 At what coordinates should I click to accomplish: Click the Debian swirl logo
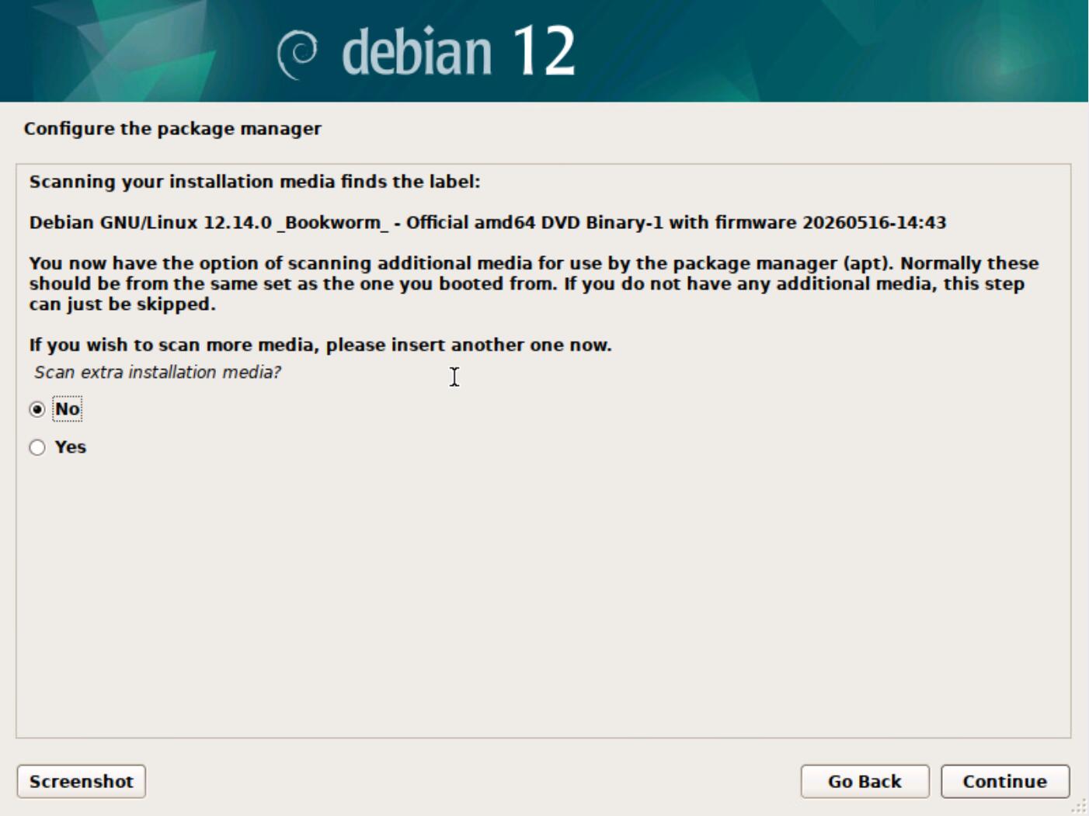[x=298, y=54]
